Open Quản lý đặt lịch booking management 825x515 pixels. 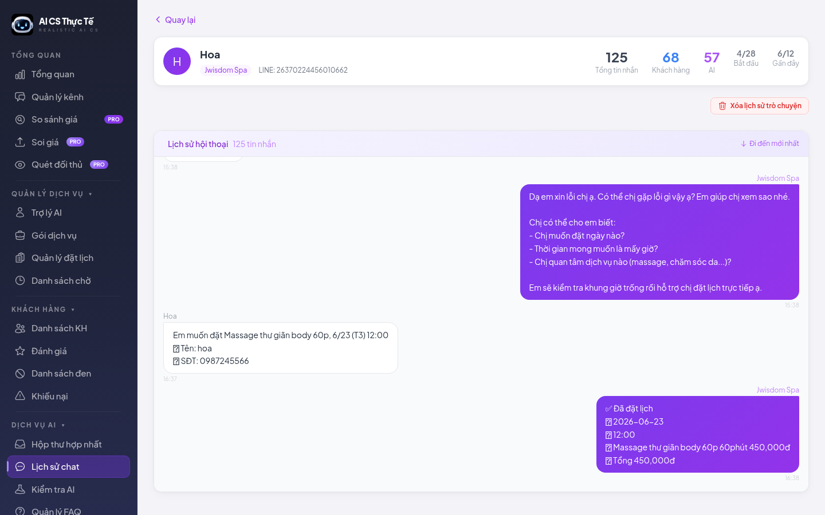click(x=68, y=258)
